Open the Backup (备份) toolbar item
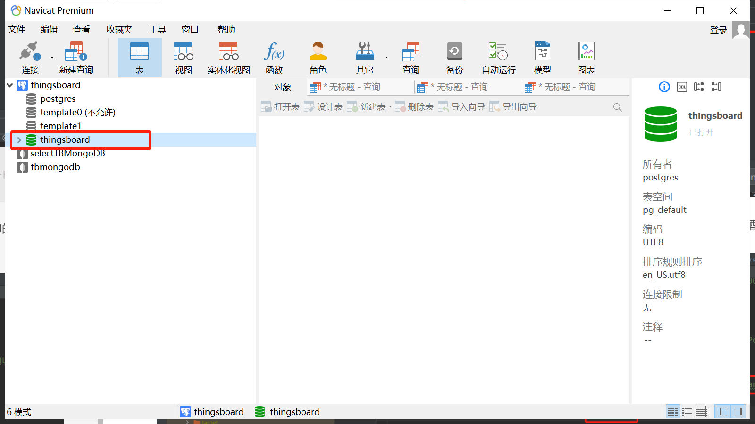 [x=454, y=57]
